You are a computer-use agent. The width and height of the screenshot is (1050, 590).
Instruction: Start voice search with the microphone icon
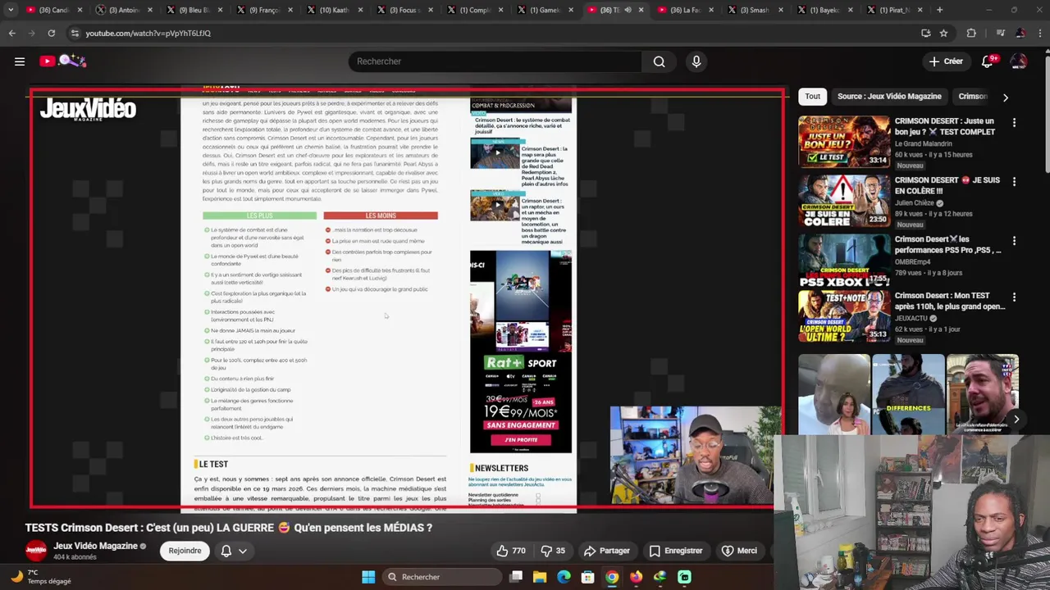tap(696, 61)
